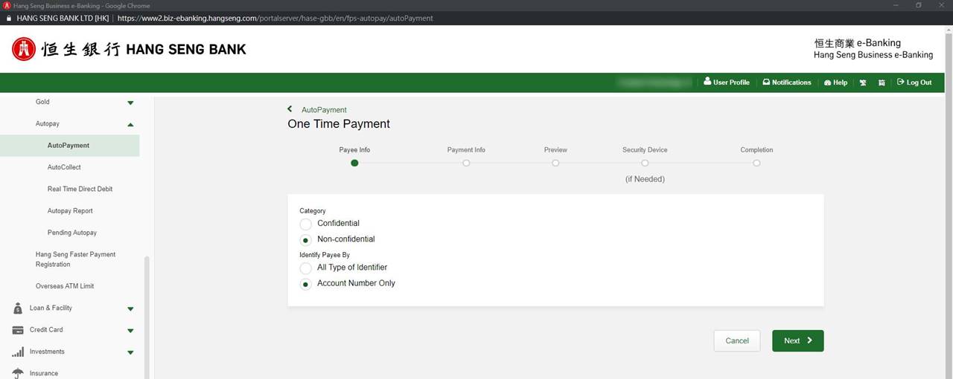Collapse the Autopay sidebar section
Viewport: 953px width, 379px height.
(130, 124)
